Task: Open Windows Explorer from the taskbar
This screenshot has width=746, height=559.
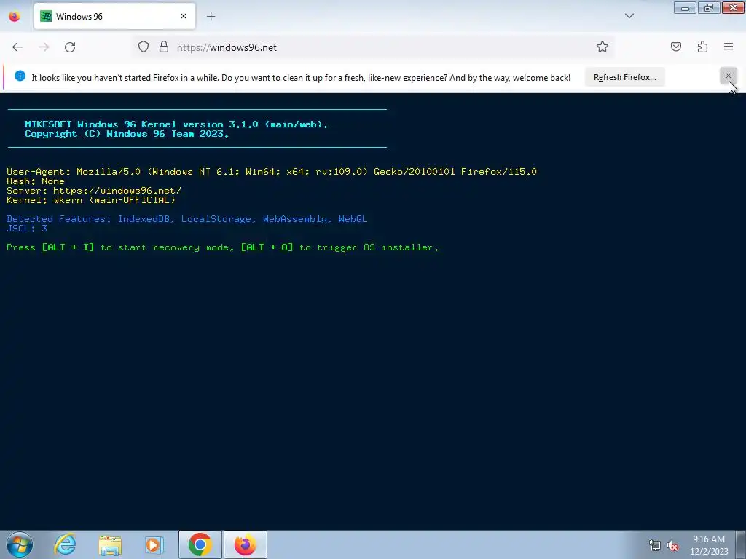Action: click(110, 544)
